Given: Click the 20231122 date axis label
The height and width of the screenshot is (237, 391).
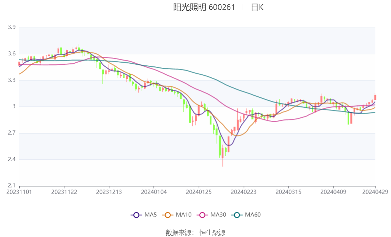Looking at the screenshot, I should point(64,192).
